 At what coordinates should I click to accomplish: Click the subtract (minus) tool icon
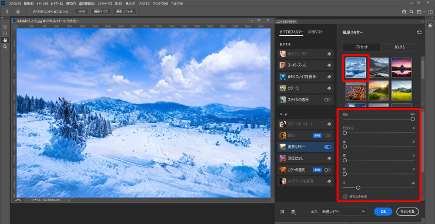(x=5, y=34)
